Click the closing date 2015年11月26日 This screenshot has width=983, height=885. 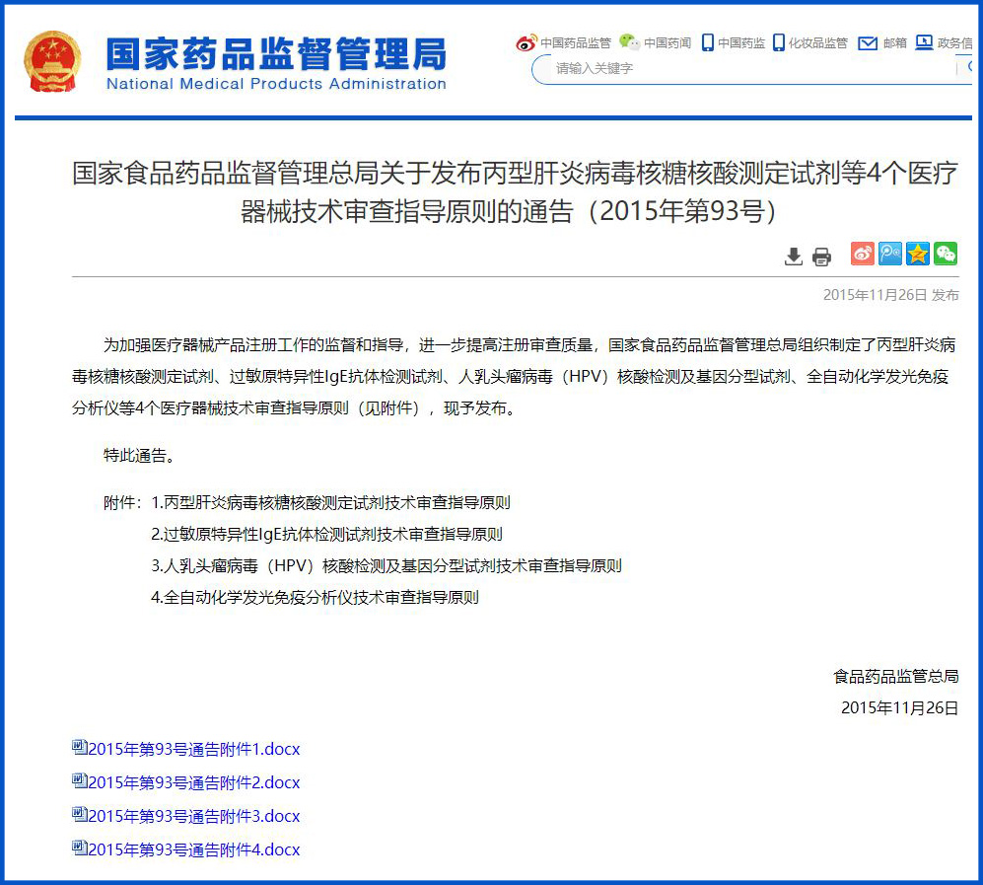[x=899, y=708]
